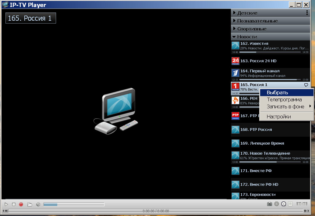Choose Выбрать from the context menu

[x=286, y=92]
